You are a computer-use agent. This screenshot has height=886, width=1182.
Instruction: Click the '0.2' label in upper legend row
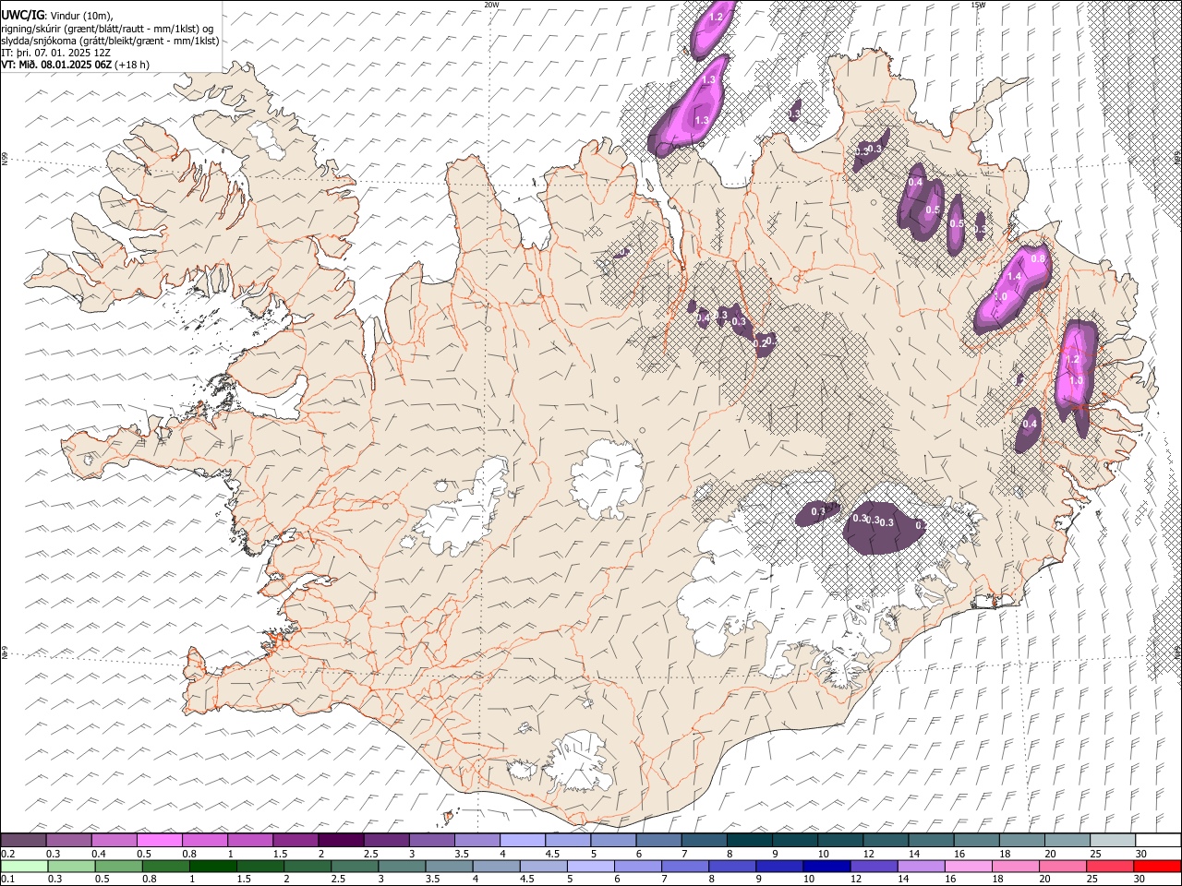[7, 854]
